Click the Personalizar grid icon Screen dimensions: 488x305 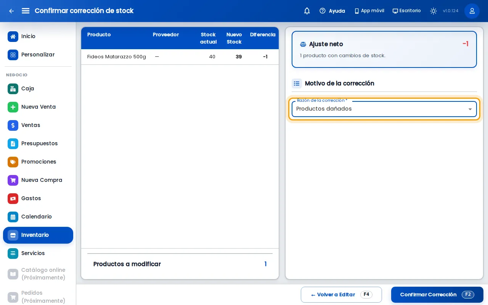(13, 55)
